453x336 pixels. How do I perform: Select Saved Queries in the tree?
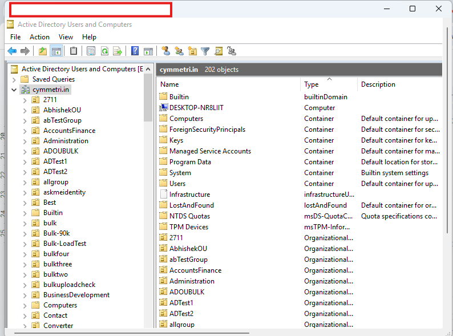click(54, 79)
